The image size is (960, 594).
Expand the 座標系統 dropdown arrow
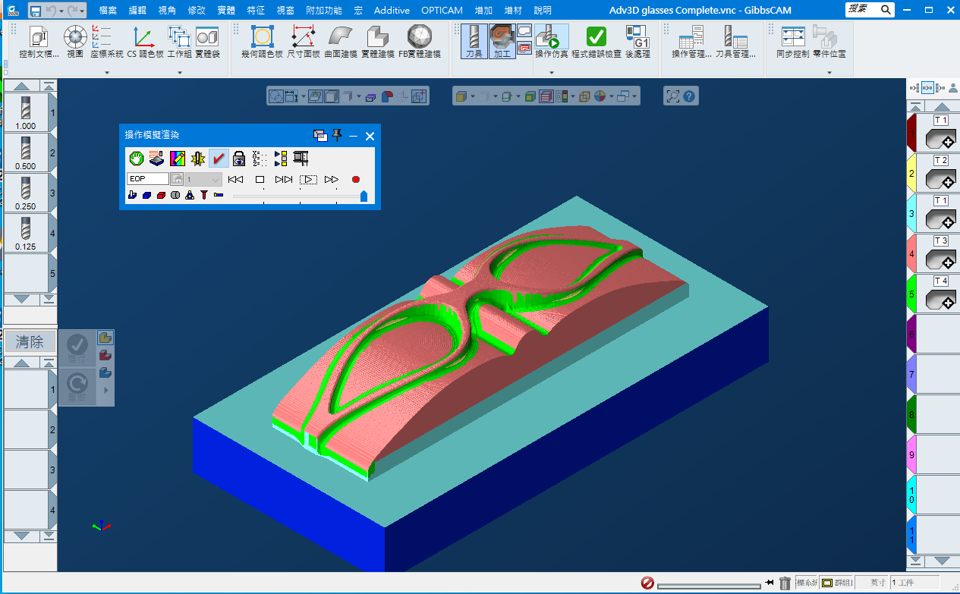click(106, 73)
